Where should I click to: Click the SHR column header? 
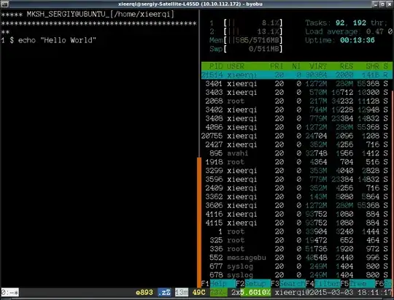pos(372,66)
